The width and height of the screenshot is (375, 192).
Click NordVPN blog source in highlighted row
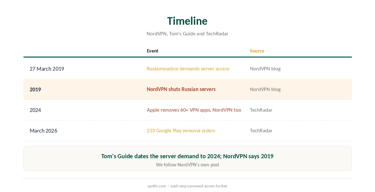[x=265, y=89]
